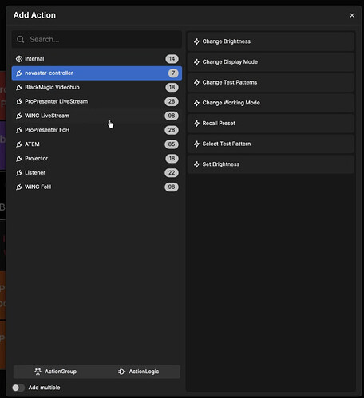Open the BlackMagic Videohub action list

tap(97, 88)
